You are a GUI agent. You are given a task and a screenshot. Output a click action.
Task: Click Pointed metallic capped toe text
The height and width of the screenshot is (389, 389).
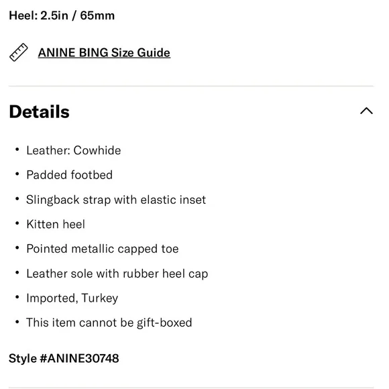(103, 249)
